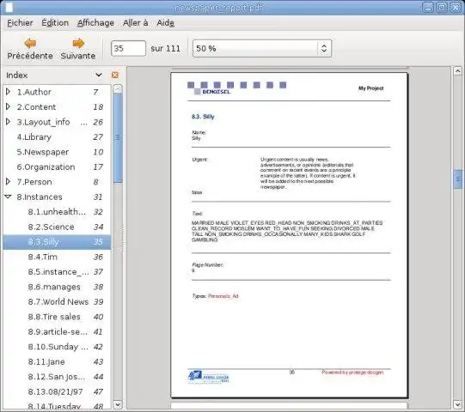465x412 pixels.
Task: Select the 8.1.unhealth... index entry
Action: pos(57,212)
